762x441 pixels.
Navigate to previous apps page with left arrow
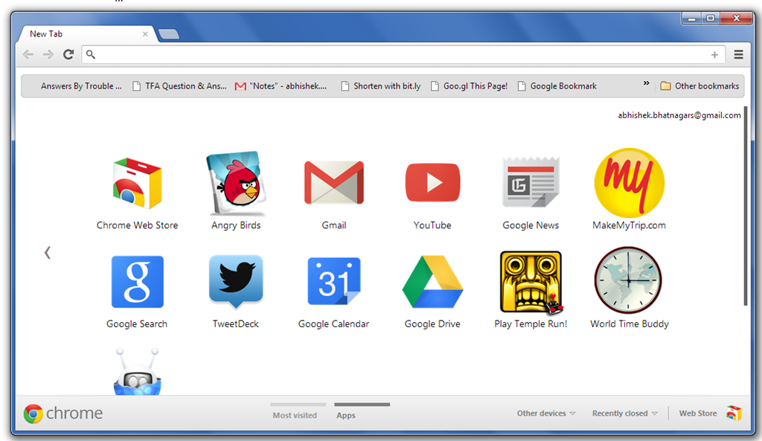47,252
